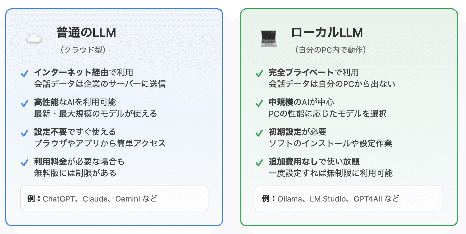Click the cloud icon beside 普通のLLM
This screenshot has width=466, height=234.
point(34,38)
